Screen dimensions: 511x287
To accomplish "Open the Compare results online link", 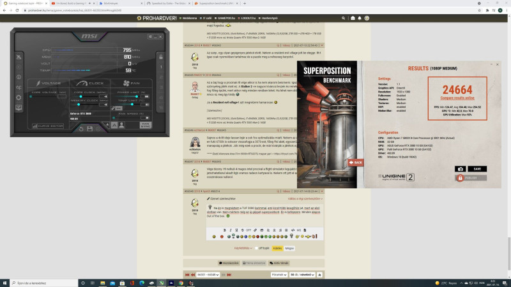I will pos(457,98).
